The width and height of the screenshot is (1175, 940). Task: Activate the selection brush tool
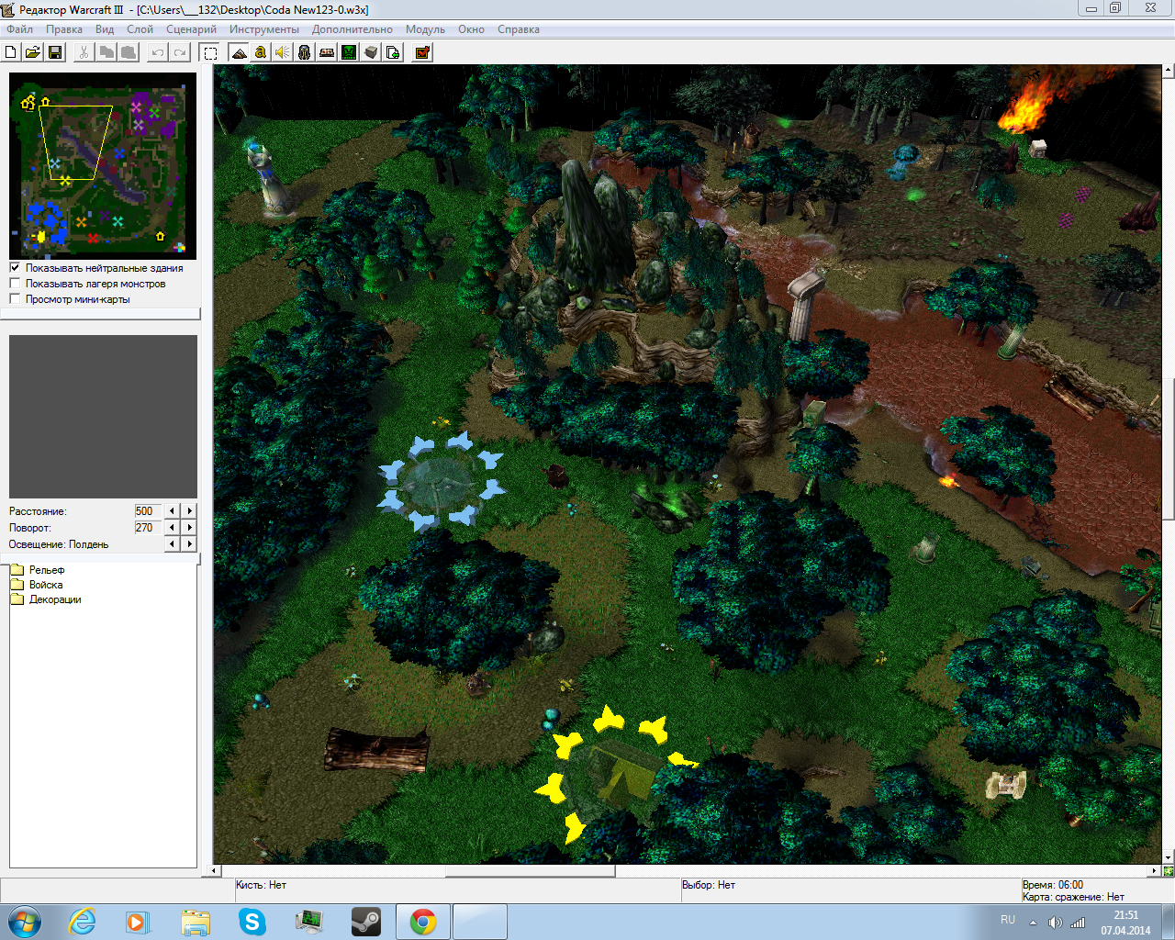210,52
